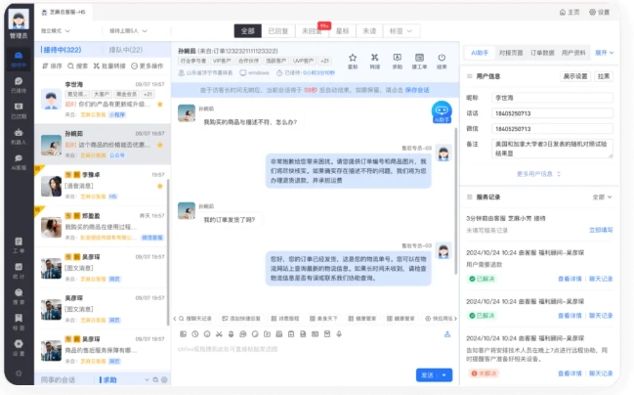Open the 标签 filter dropdown
634x395 pixels.
tap(401, 30)
